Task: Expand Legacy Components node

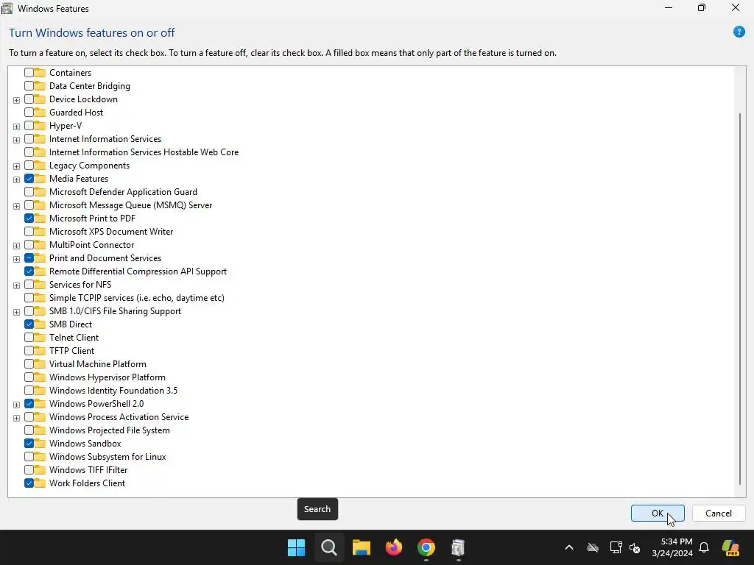Action: pos(16,166)
